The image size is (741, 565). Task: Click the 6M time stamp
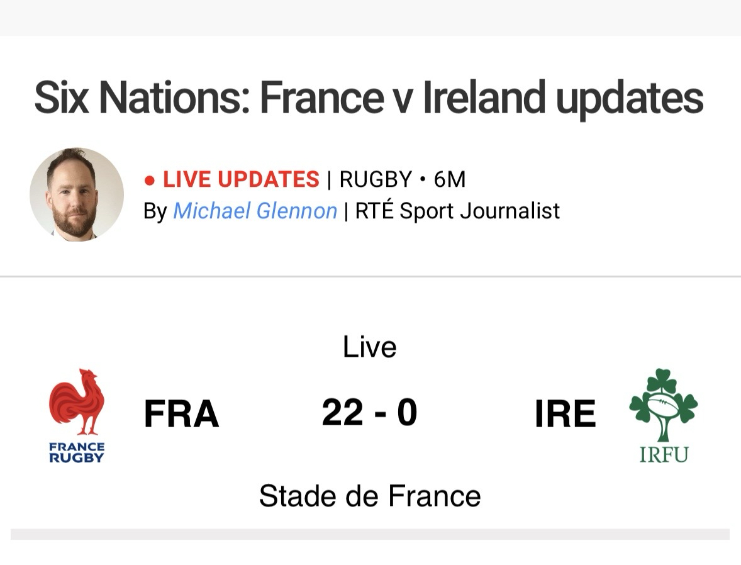450,180
